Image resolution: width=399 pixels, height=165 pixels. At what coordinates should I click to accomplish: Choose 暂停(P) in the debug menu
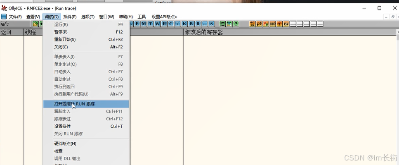click(86, 32)
